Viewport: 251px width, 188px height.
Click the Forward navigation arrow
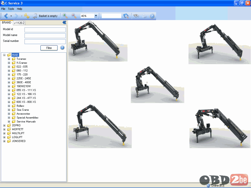(x=16, y=16)
